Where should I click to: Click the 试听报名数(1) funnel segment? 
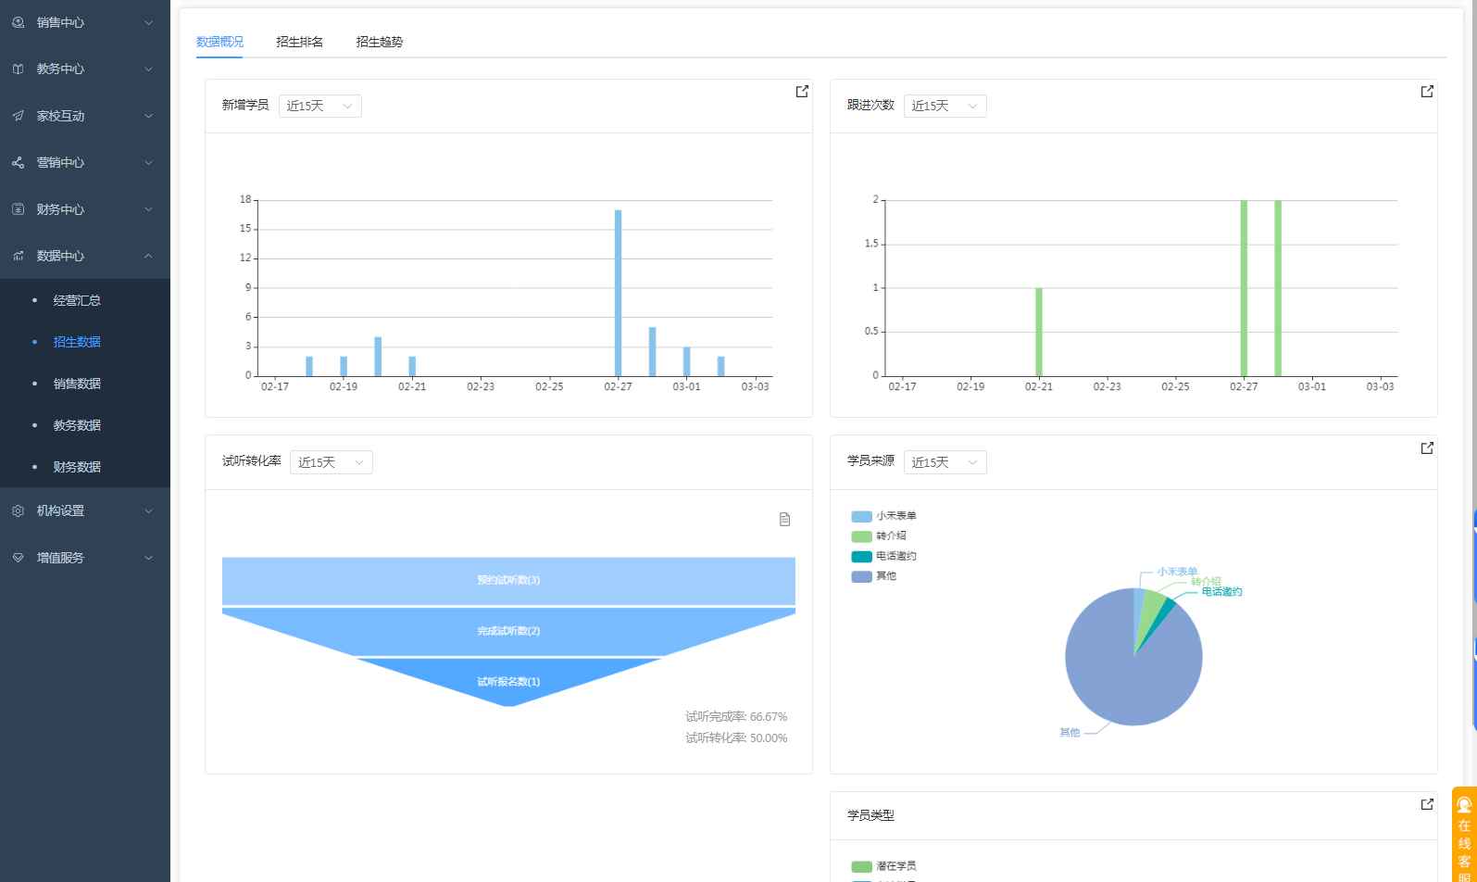click(508, 683)
